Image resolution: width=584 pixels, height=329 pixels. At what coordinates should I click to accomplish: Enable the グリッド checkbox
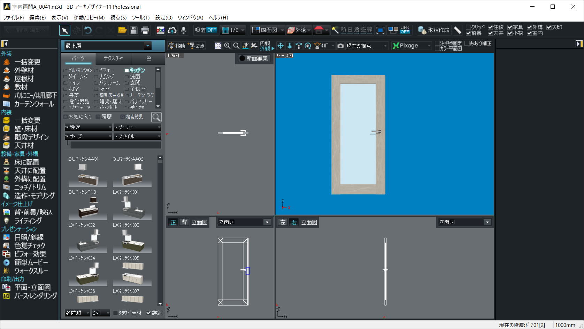pyautogui.click(x=469, y=27)
